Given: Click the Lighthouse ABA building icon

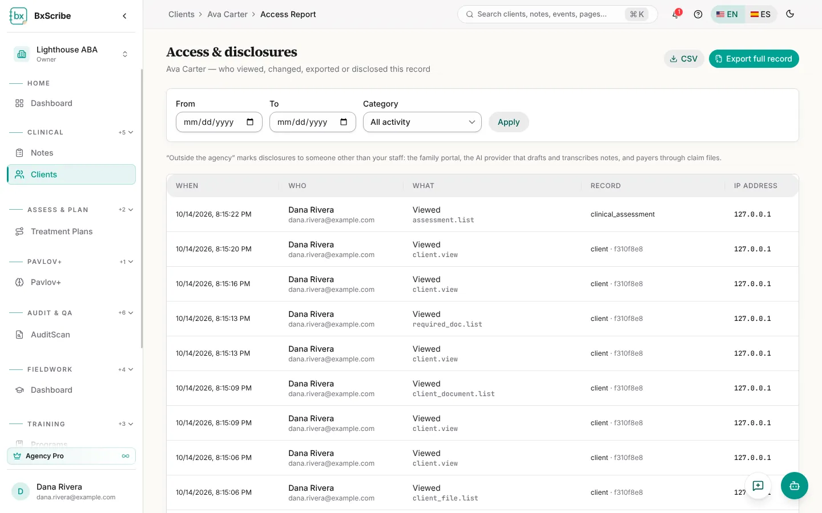Looking at the screenshot, I should tap(22, 54).
